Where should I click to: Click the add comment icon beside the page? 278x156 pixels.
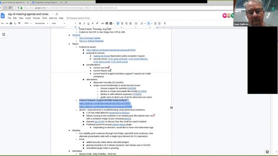click(172, 107)
